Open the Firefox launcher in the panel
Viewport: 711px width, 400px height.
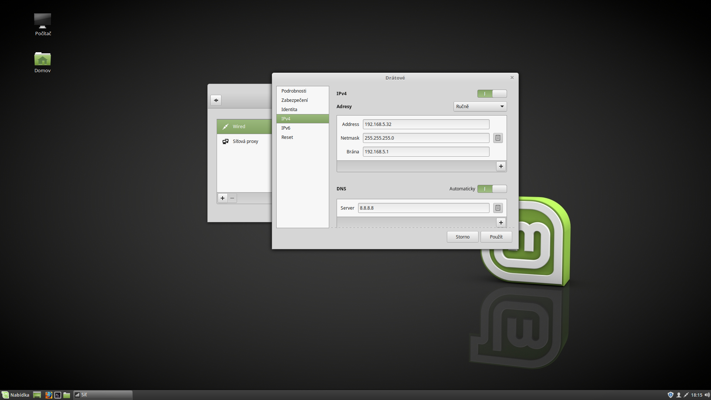[49, 395]
